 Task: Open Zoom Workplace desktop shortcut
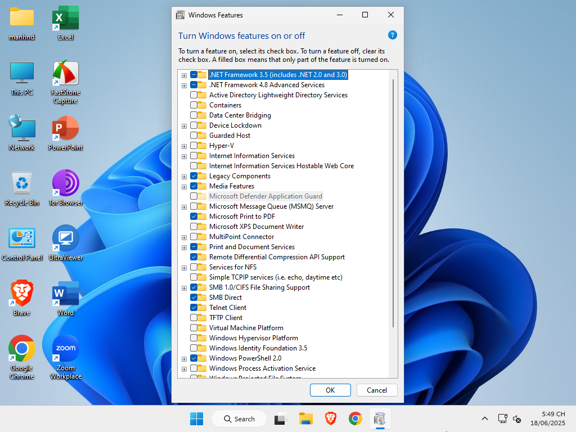point(66,349)
